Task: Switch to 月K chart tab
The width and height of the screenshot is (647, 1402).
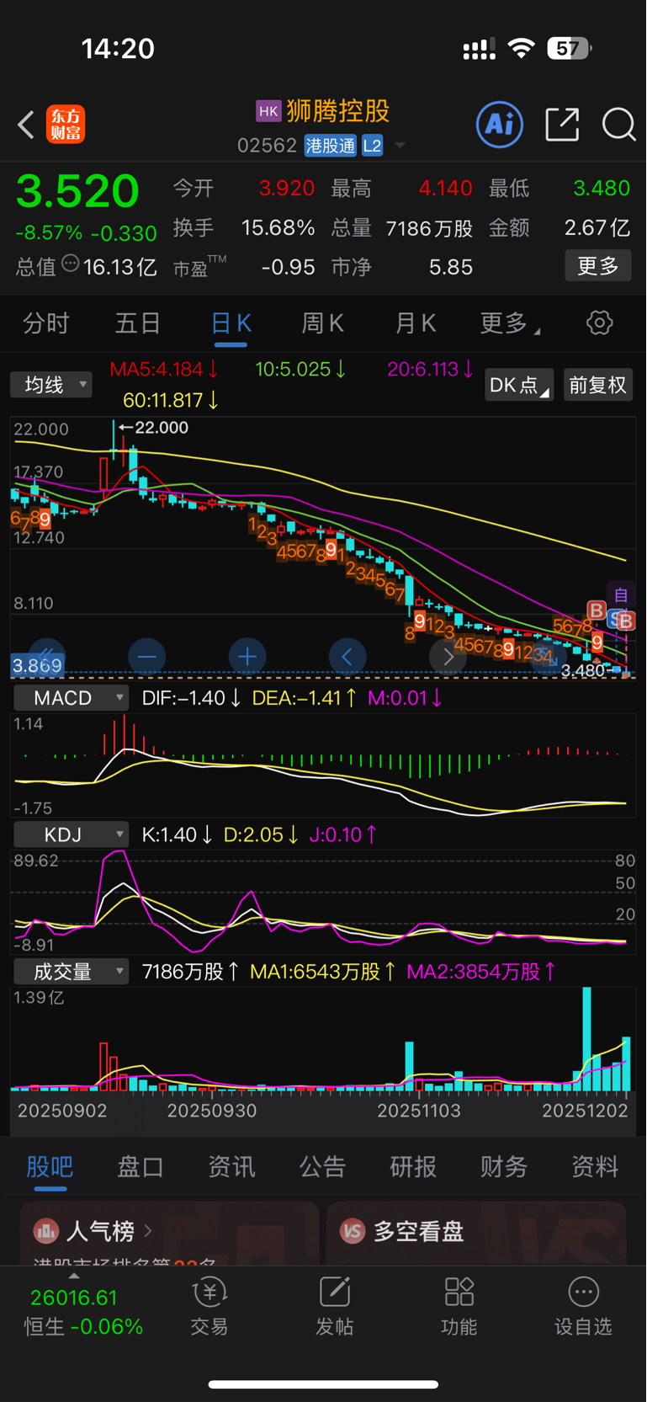Action: tap(416, 323)
